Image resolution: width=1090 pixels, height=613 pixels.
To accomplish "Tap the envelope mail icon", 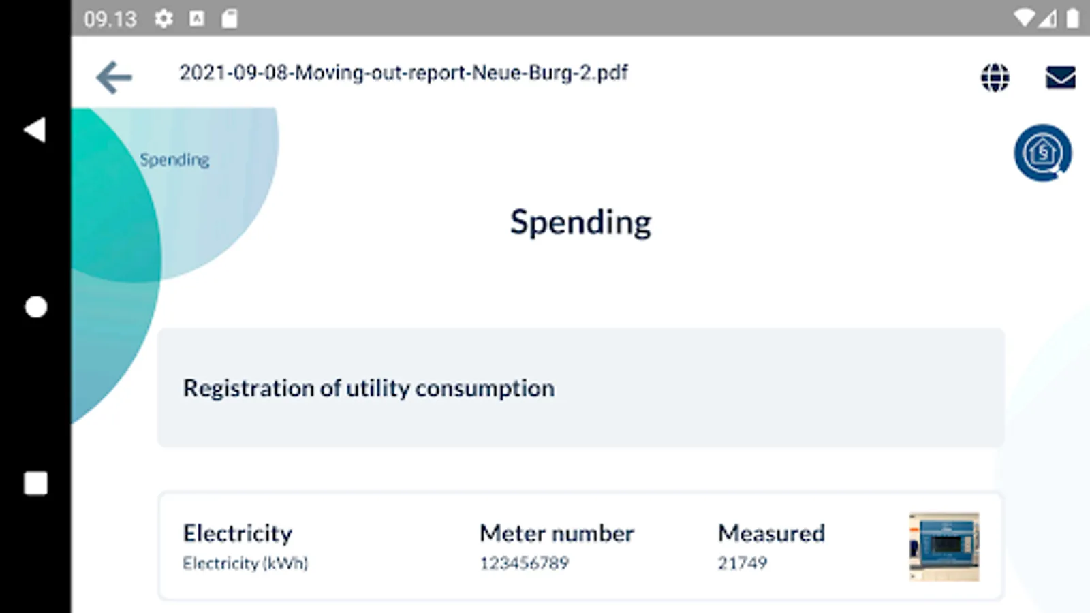I will coord(1060,77).
